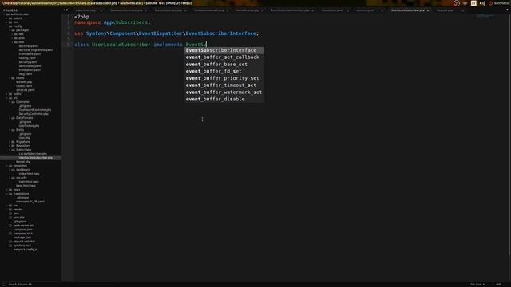Image resolution: width=511 pixels, height=287 pixels.
Task: Click the file icon next to web-server-pid
Action: [10, 226]
